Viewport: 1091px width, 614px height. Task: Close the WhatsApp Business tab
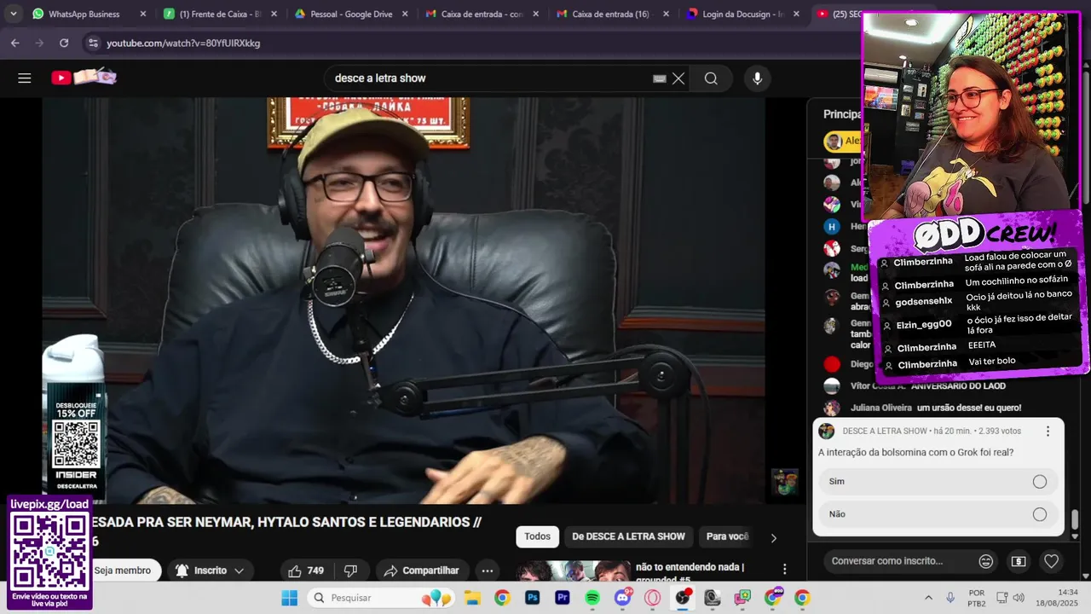tap(142, 14)
